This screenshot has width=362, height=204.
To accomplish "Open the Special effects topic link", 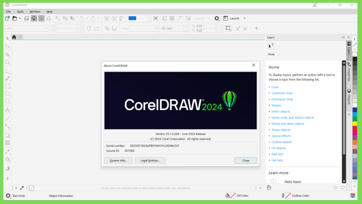I will (x=281, y=136).
